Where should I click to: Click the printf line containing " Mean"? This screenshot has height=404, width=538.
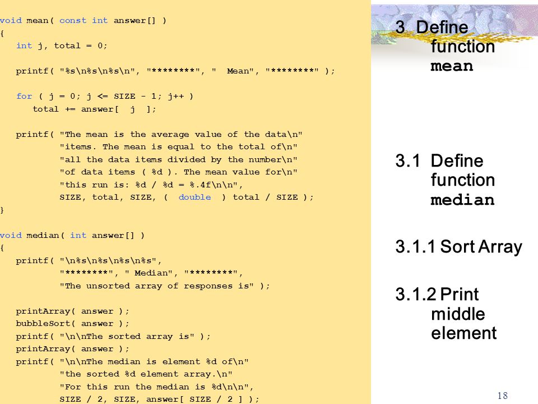175,71
